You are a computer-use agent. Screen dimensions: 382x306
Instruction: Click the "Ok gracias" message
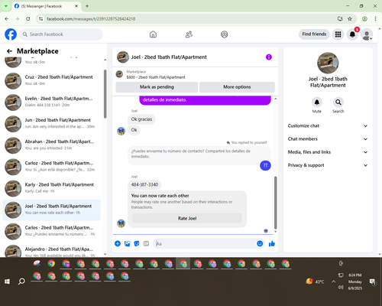[x=141, y=119]
